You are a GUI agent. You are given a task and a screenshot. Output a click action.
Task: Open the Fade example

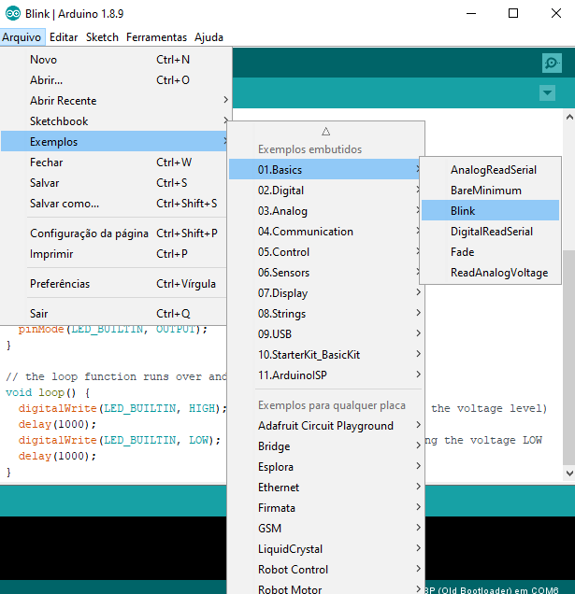coord(490,251)
